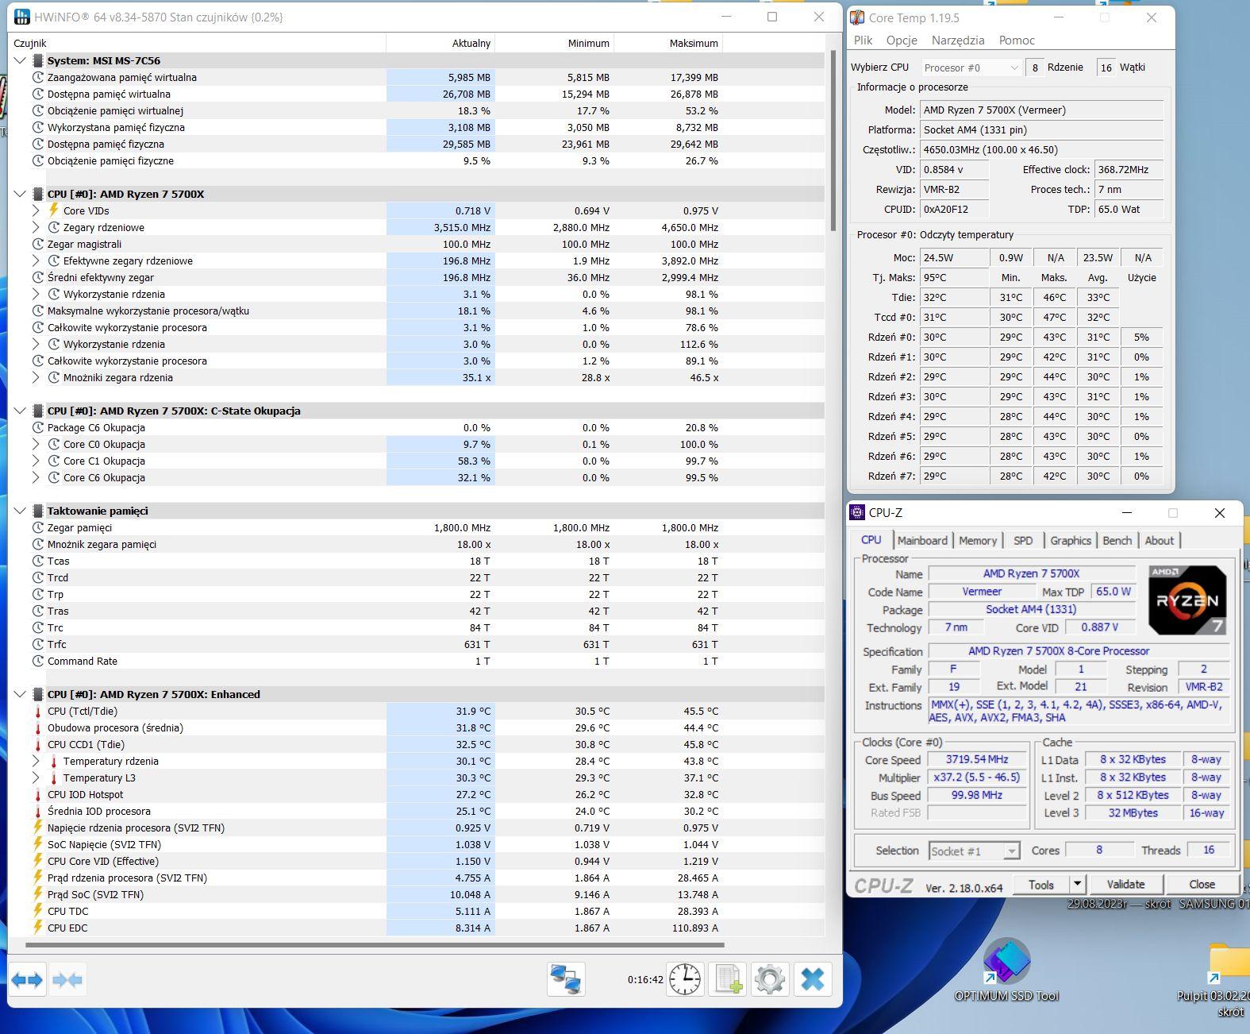Open HWiNFO sensor settings gear
This screenshot has width=1250, height=1034.
point(770,979)
